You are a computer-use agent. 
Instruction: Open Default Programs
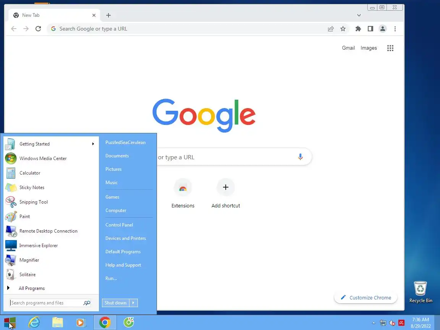123,252
